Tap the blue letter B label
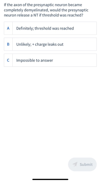 coord(8,44)
